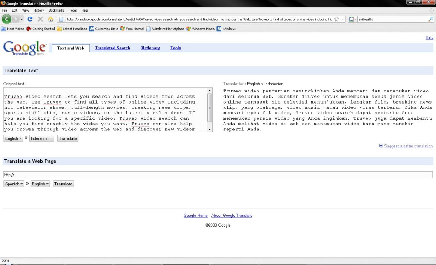Open the Google Home link

[195, 216]
